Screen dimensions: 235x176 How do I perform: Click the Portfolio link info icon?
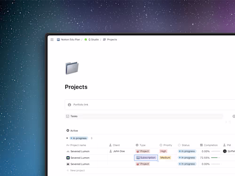70,105
